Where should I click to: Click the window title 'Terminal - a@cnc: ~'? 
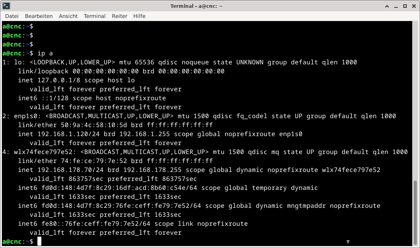coord(196,6)
